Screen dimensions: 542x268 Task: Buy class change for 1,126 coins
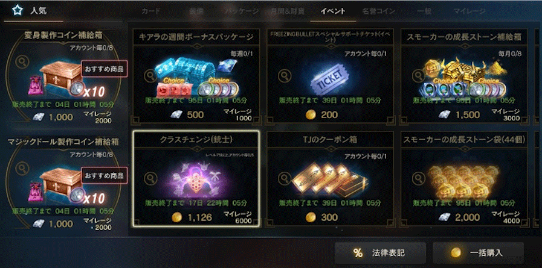pos(192,217)
